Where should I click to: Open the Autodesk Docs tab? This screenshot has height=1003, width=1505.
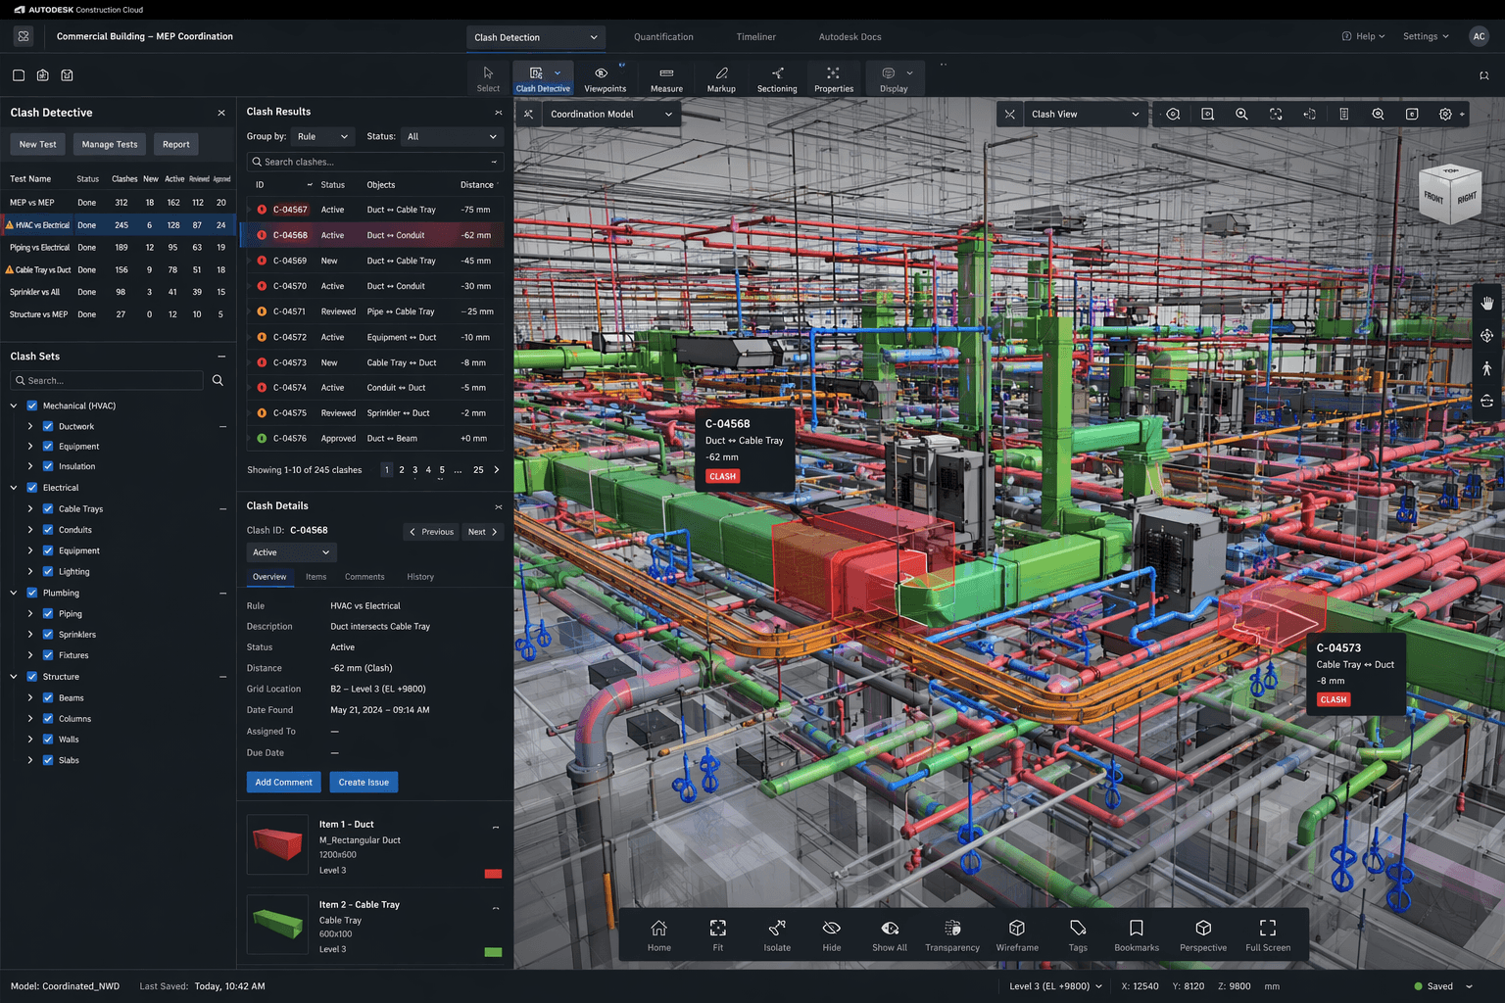click(x=850, y=37)
